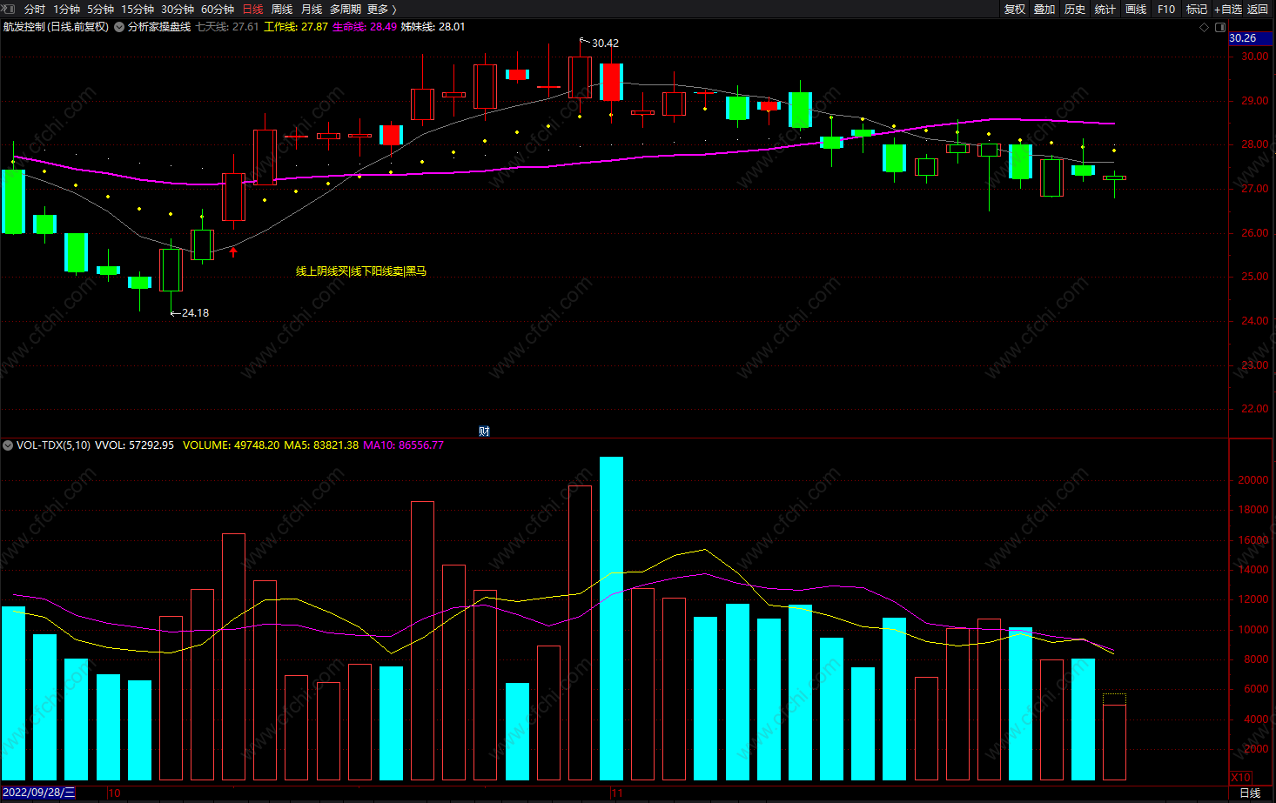Click the VVOL: 57292.95 value

click(x=134, y=445)
